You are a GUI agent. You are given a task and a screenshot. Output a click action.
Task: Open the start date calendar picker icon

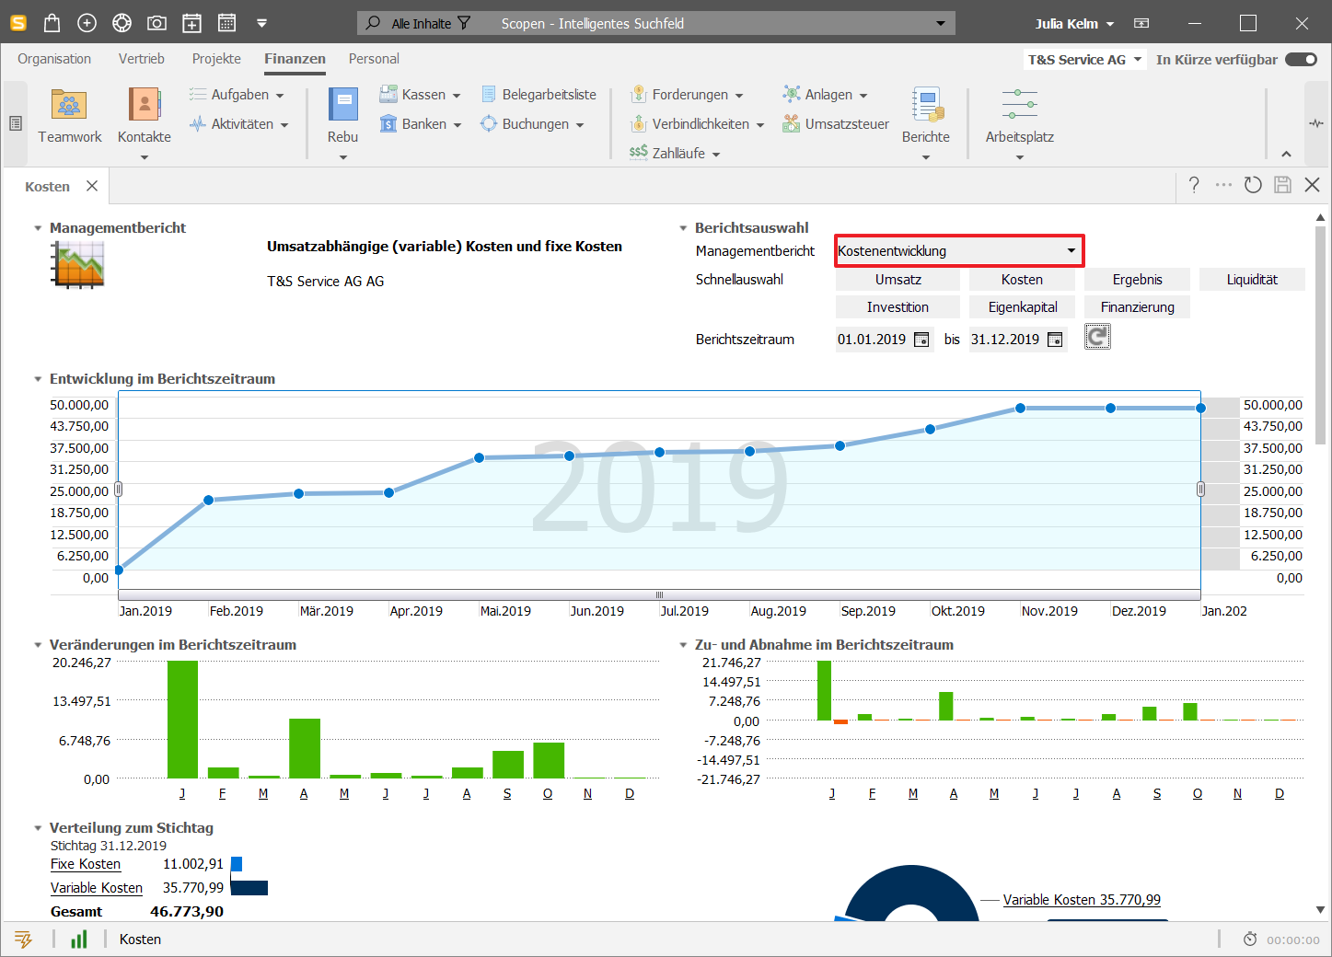(x=921, y=340)
